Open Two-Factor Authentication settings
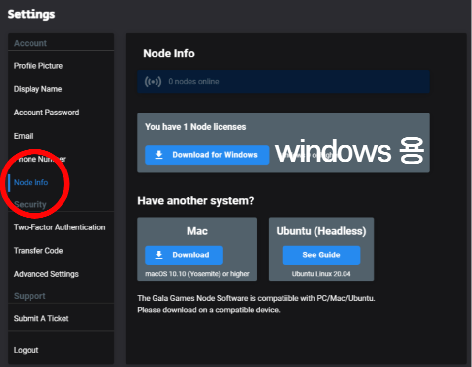The image size is (472, 367). point(60,227)
